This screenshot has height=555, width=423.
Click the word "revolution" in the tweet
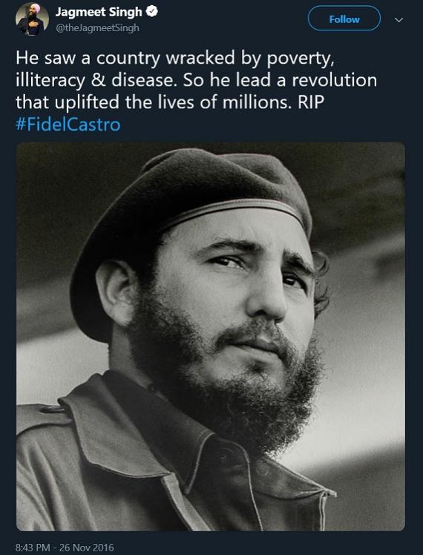tap(334, 80)
